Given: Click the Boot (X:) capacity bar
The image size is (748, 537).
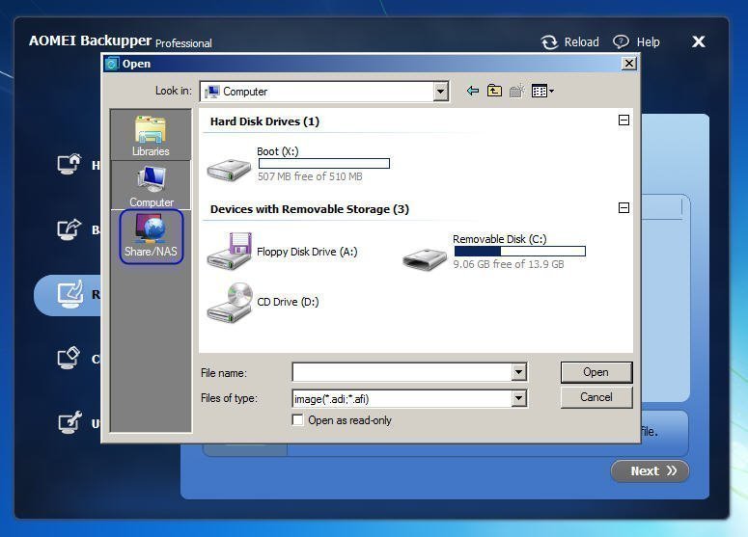Looking at the screenshot, I should 324,164.
